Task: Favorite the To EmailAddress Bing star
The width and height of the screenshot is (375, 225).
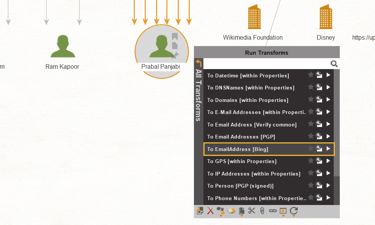Action: (311, 148)
